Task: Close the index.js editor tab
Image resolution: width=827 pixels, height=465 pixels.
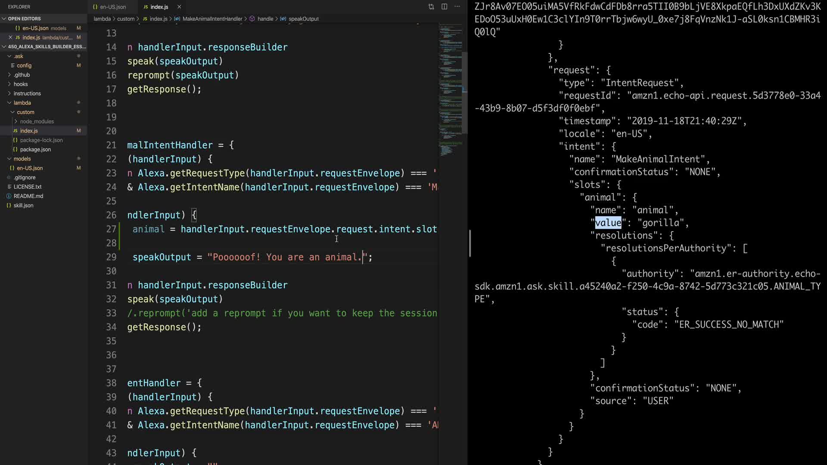Action: click(179, 7)
